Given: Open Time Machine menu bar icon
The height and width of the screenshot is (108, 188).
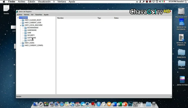Looking at the screenshot, I should [x=157, y=2].
